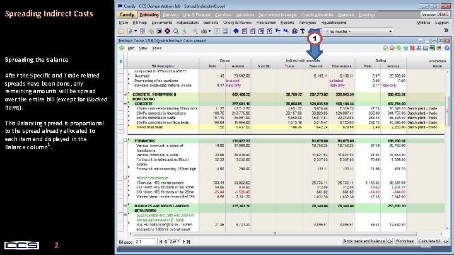
Task: Go to the next bill page
Action: pyautogui.click(x=183, y=241)
